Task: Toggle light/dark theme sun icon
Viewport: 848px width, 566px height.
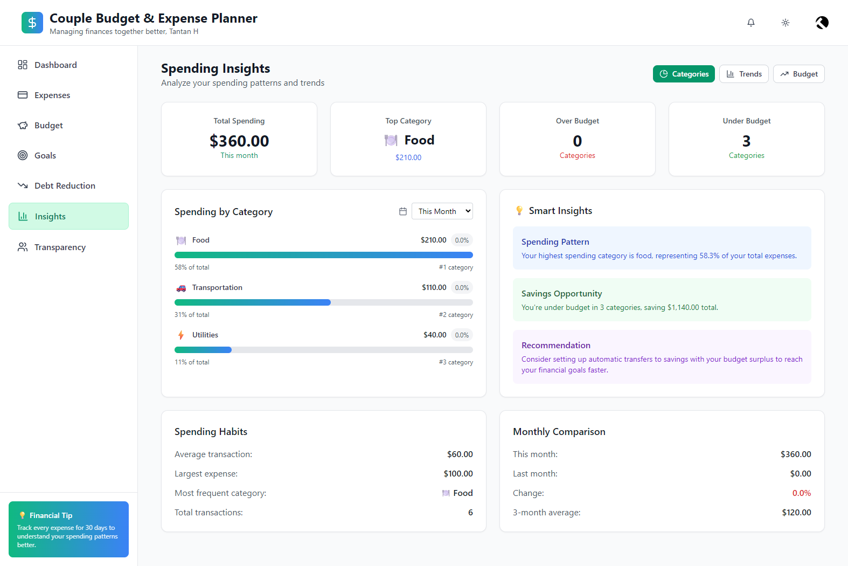Action: pos(786,23)
